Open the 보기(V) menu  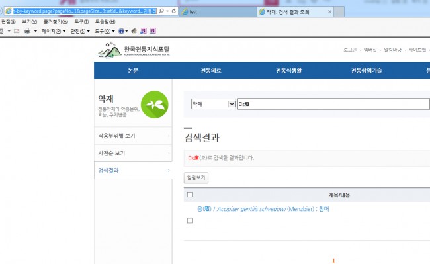(30, 22)
